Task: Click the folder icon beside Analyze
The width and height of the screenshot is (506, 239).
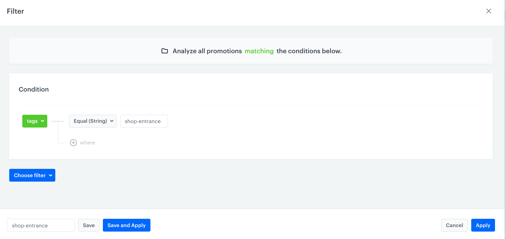Action: pyautogui.click(x=164, y=51)
